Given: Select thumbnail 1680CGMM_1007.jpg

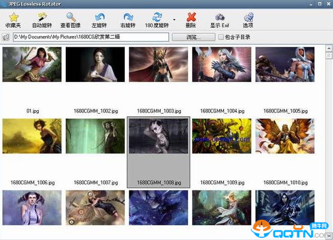Looking at the screenshot, I should [95, 136].
